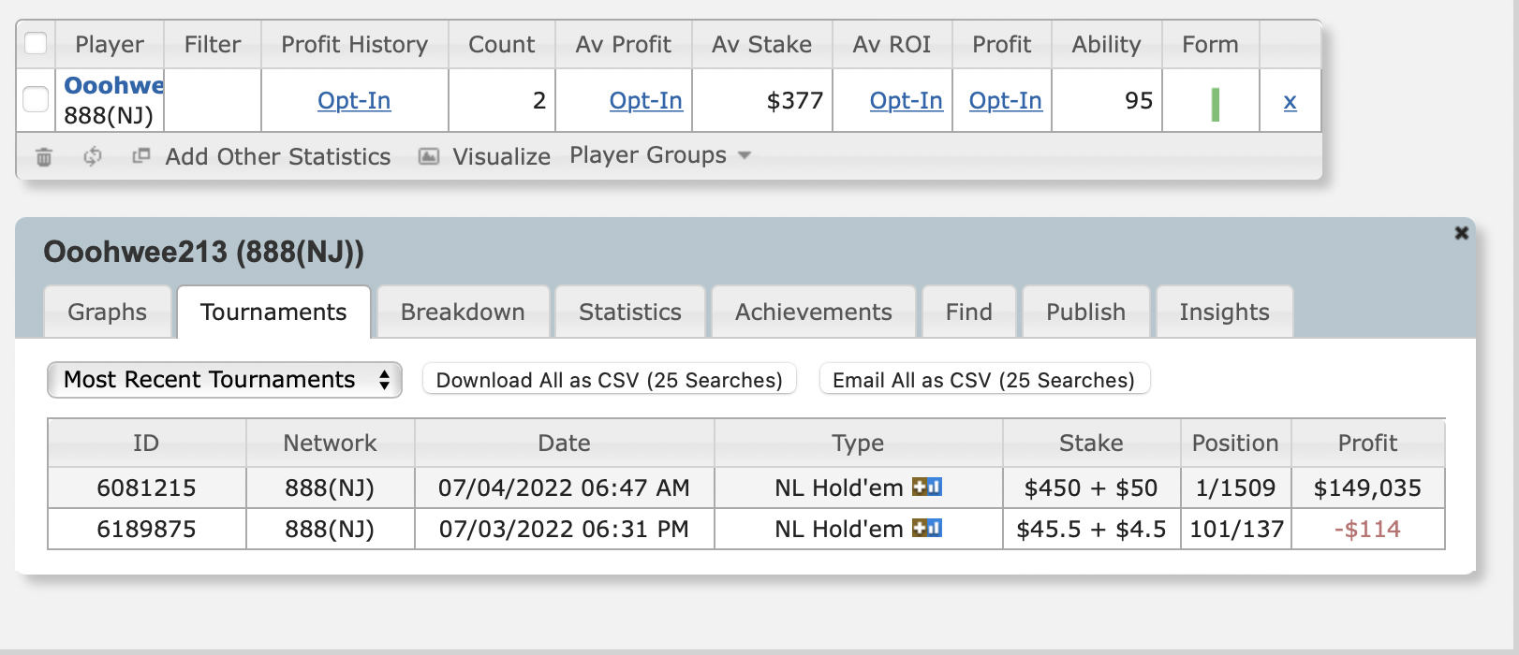The image size is (1519, 655).
Task: Open the Achievements tab
Action: coord(813,313)
